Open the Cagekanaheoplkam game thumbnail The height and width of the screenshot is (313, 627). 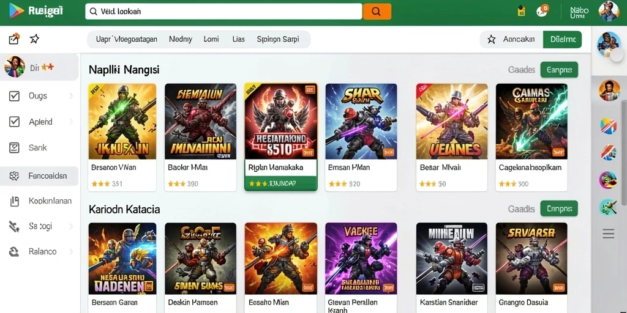pos(531,122)
